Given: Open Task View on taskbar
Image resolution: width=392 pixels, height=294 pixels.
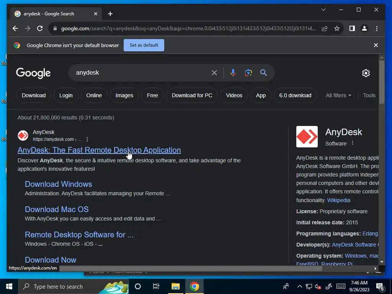Looking at the screenshot, I should 156,286.
